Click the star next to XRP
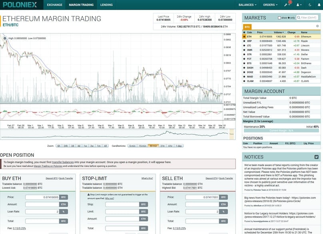The width and height of the screenshot is (323, 234). [x=245, y=41]
